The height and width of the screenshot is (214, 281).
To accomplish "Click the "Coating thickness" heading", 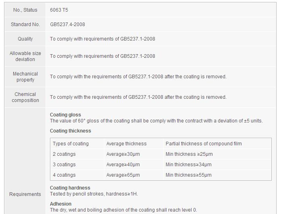I will point(70,131).
